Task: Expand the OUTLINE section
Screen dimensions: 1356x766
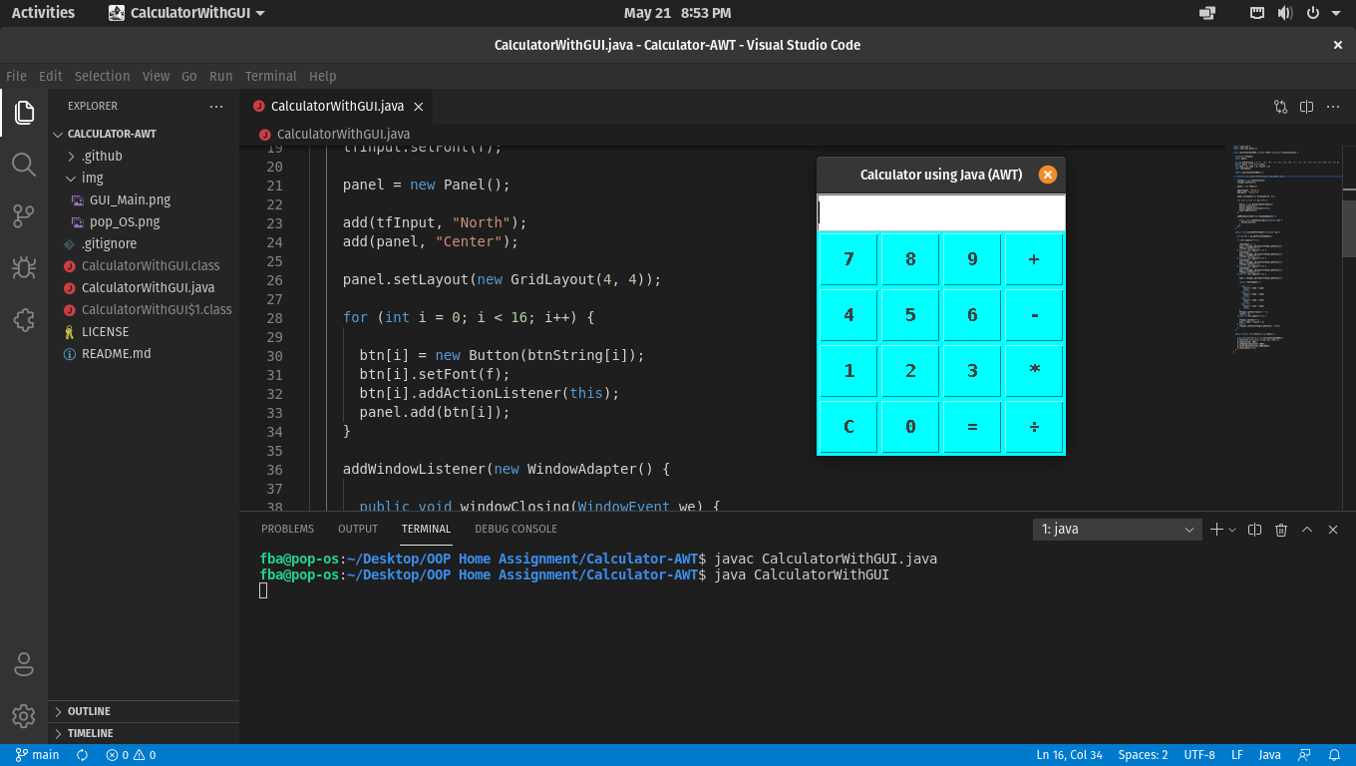Action: 144,711
